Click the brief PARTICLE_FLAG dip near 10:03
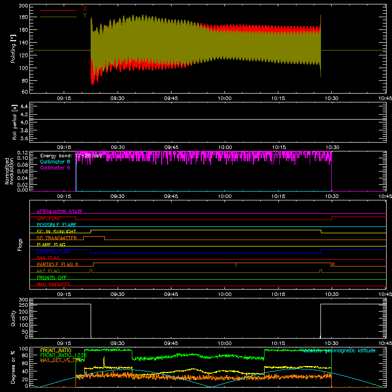This screenshot has height=392, width=392. tap(236, 265)
